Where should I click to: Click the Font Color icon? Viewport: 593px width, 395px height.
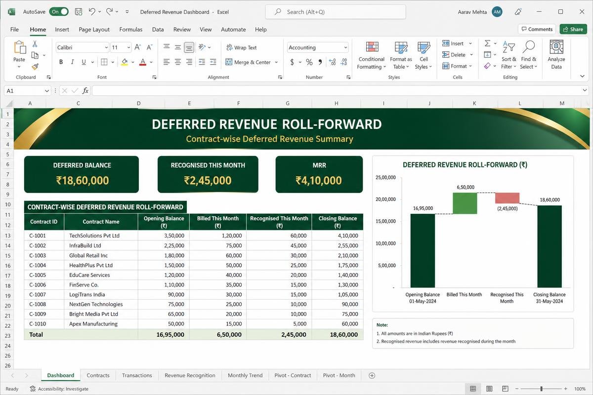[x=143, y=62]
